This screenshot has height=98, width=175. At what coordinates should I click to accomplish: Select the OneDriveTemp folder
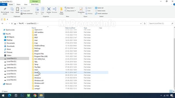coord(39,46)
